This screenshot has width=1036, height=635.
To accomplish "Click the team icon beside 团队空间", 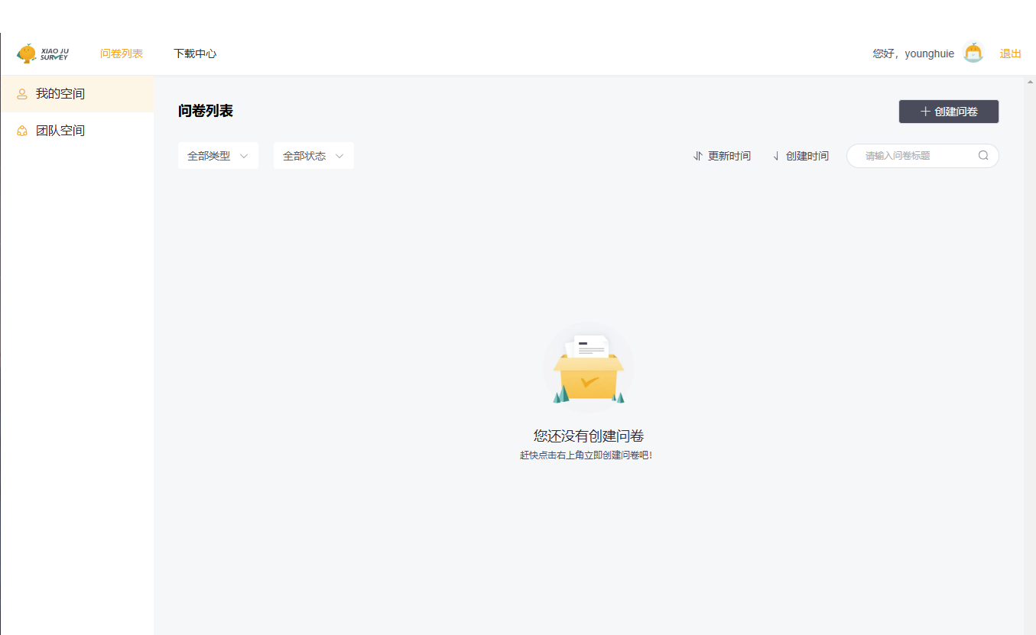I will [22, 131].
